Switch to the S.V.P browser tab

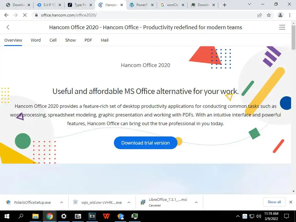(x=49, y=5)
